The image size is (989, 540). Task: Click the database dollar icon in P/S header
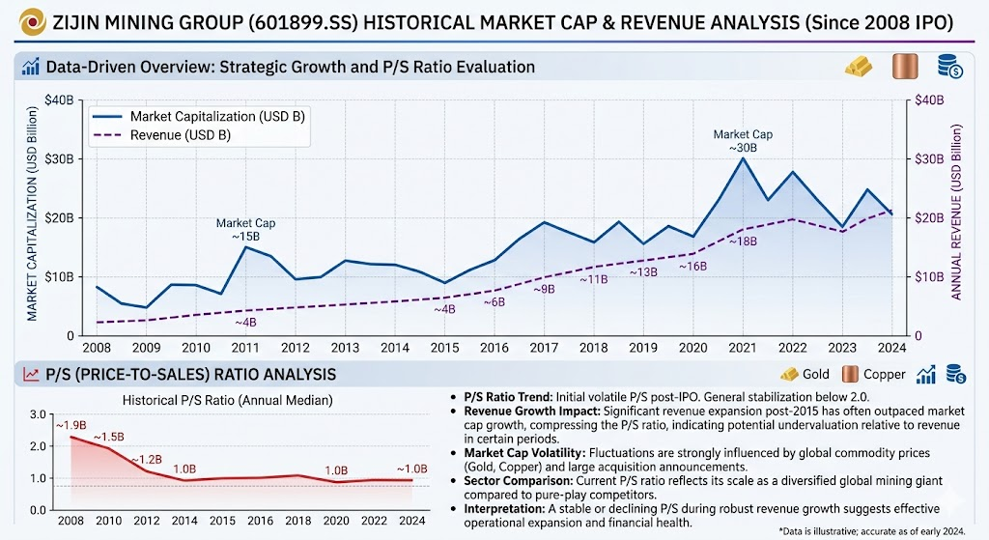(955, 374)
